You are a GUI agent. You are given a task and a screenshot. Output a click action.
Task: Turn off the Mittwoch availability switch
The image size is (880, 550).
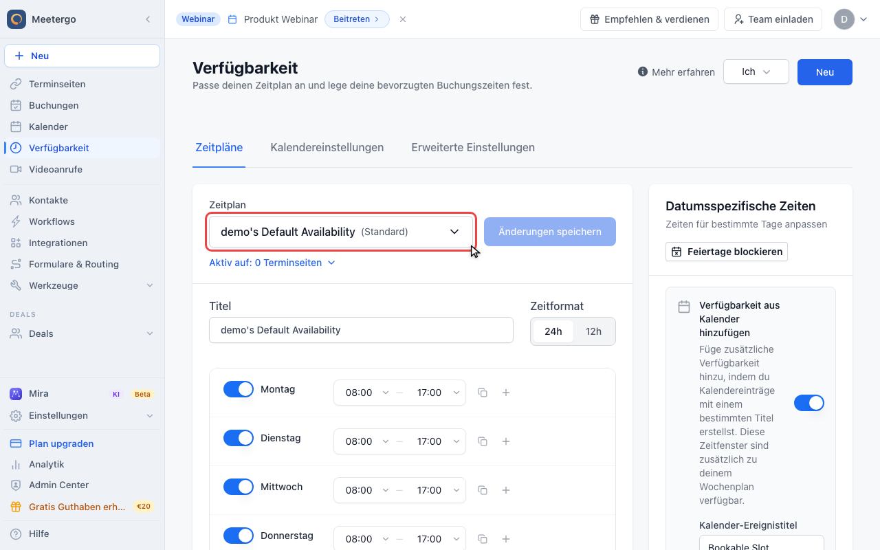[x=239, y=487]
